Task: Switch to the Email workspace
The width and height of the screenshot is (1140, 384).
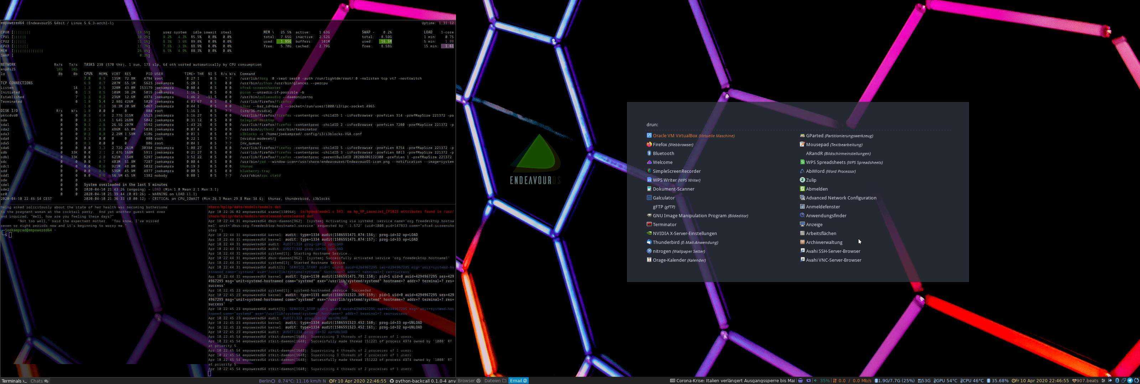Action: (518, 381)
